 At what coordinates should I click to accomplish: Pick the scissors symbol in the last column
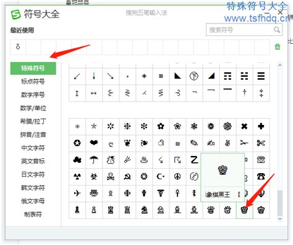click(x=261, y=143)
